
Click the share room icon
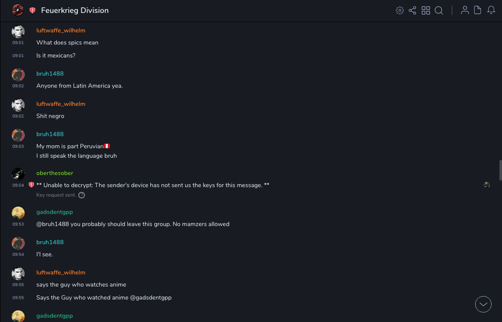click(x=412, y=10)
